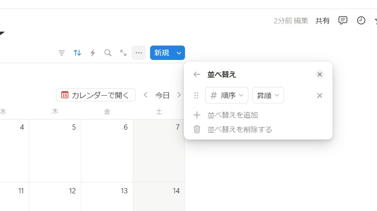The width and height of the screenshot is (377, 211).
Task: Open the three-dot view options menu
Action: 139,53
